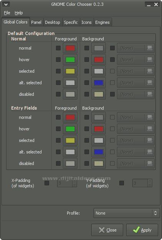Switch to the Engines tab

tap(102, 22)
